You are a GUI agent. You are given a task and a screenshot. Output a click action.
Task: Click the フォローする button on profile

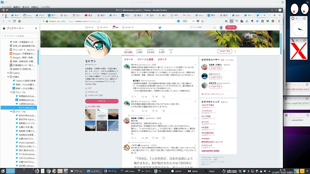[225, 51]
